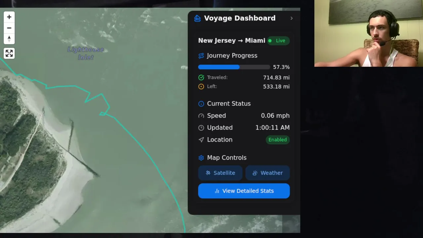Screen dimensions: 423x238
Task: Click the New Jersey → Miami title
Action: pyautogui.click(x=232, y=41)
